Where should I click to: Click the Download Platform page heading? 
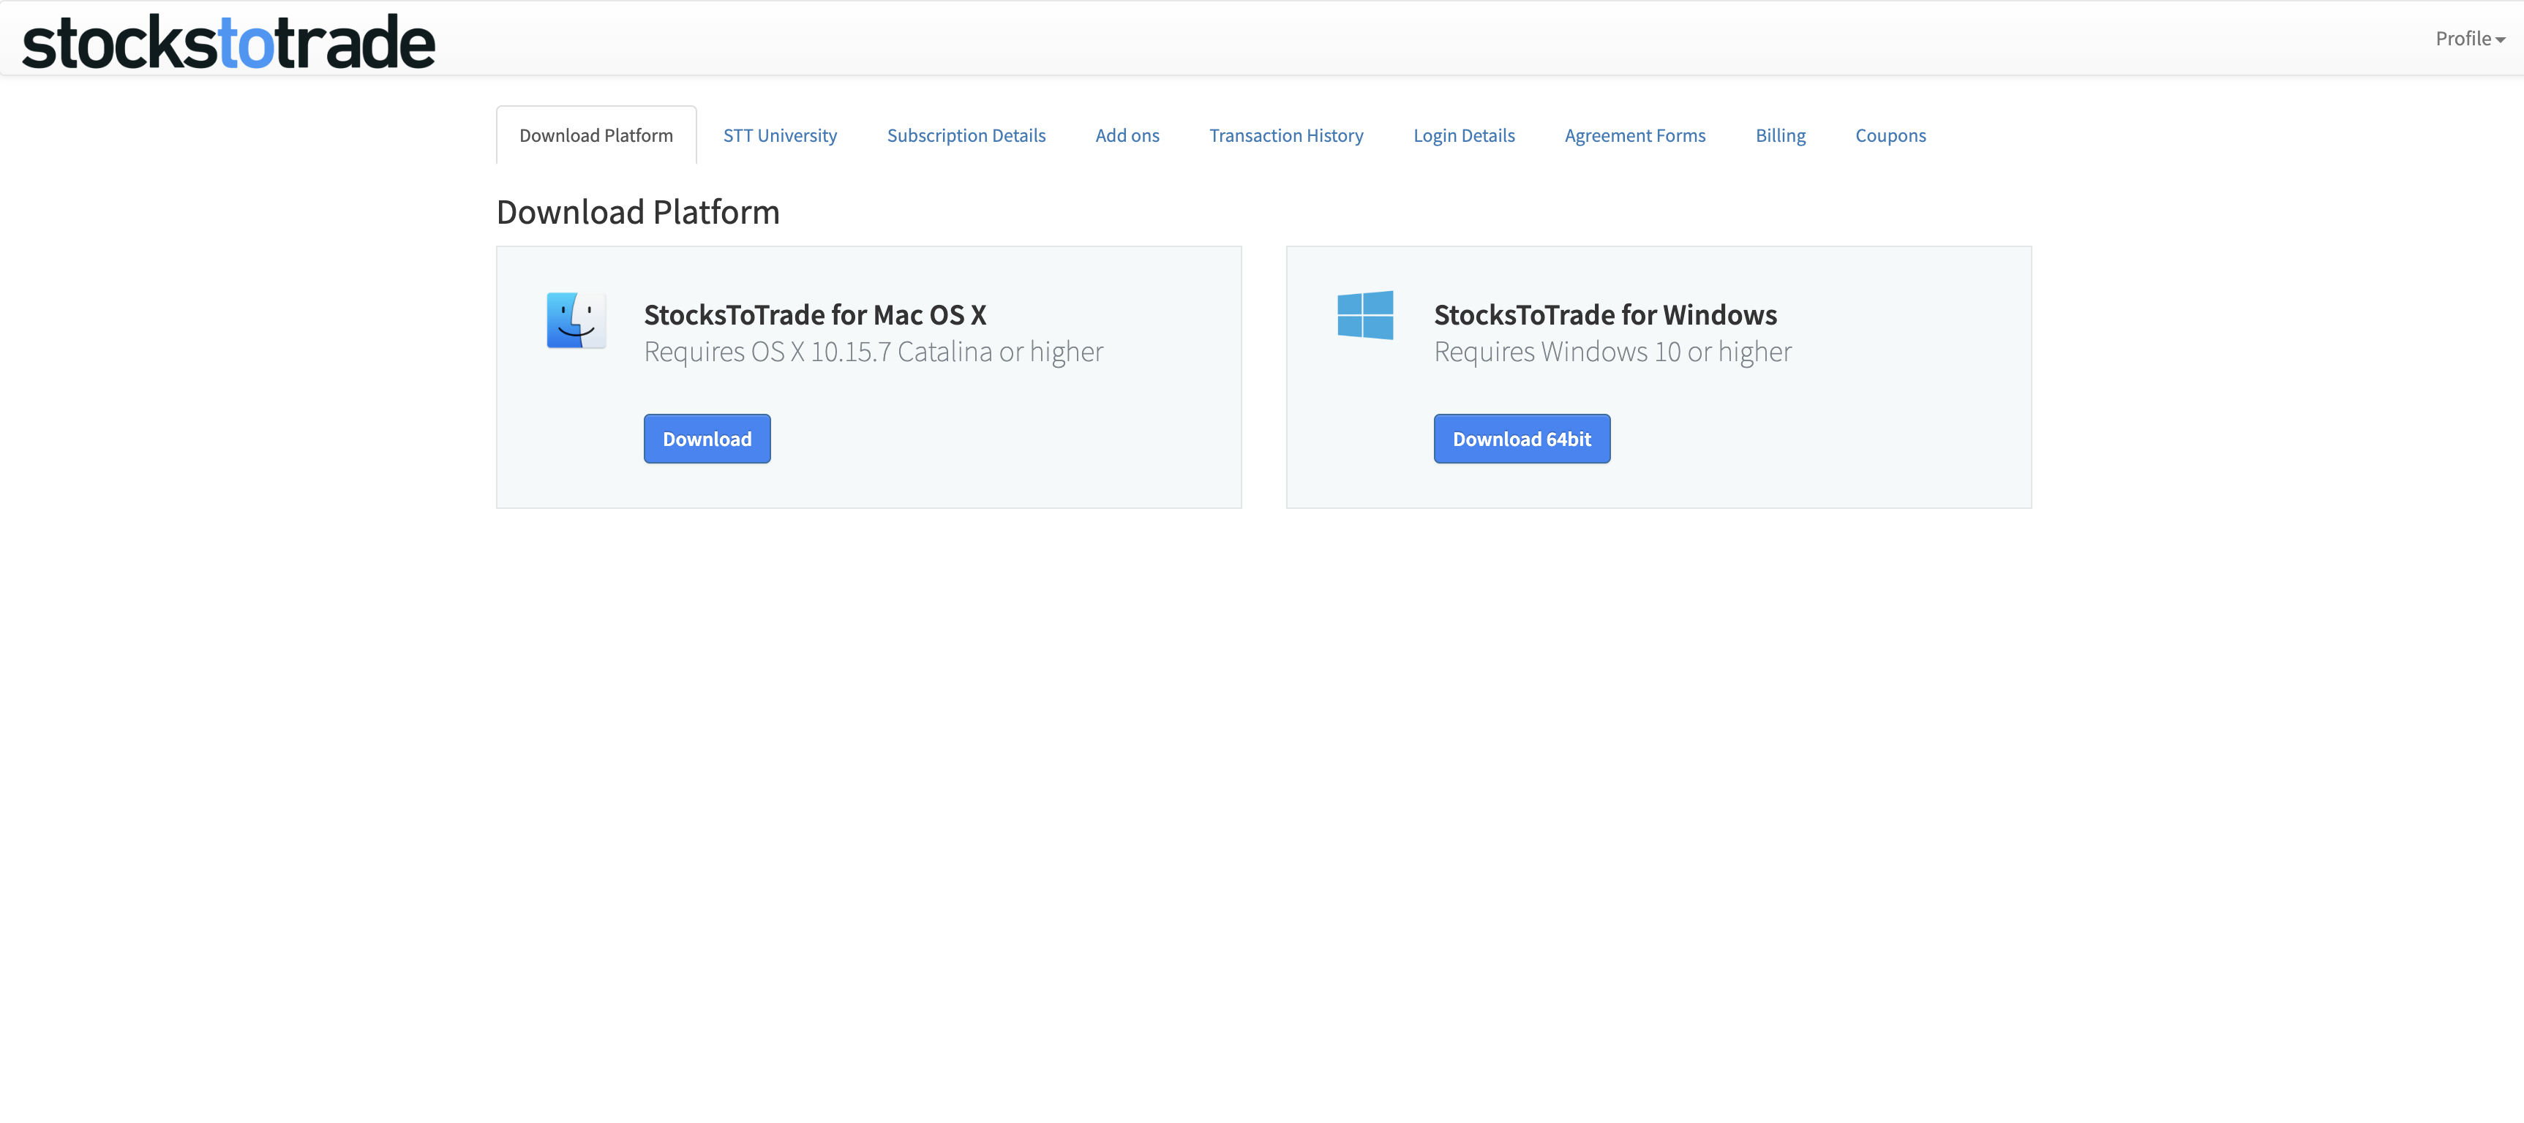(x=638, y=211)
